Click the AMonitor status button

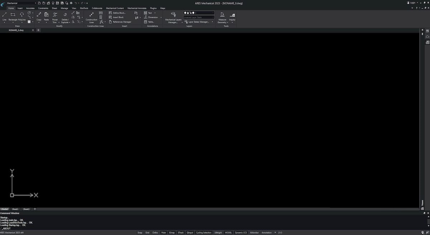pos(254,232)
